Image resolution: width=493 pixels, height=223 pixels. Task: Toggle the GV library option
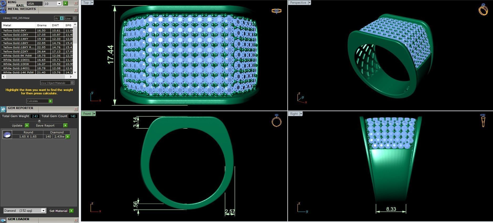coord(59,18)
